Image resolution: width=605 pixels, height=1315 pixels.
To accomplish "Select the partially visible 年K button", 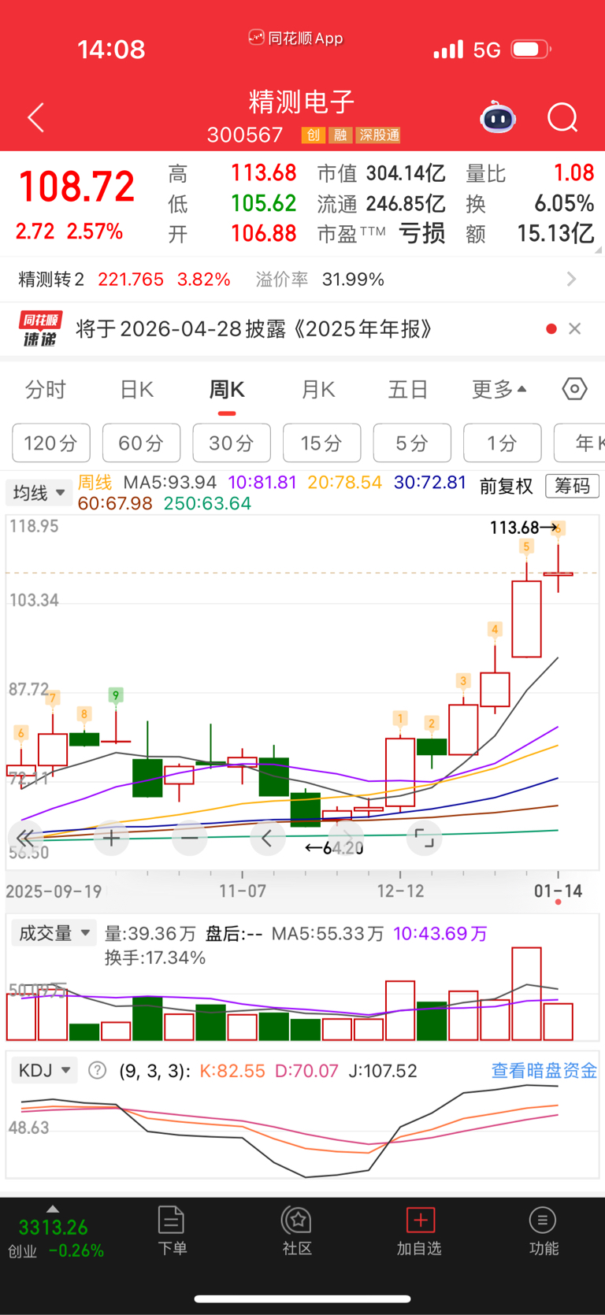I will [580, 443].
